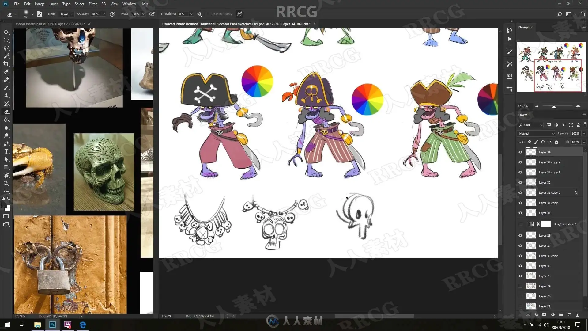
Task: Select the Paint Bucket tool
Action: [6, 120]
